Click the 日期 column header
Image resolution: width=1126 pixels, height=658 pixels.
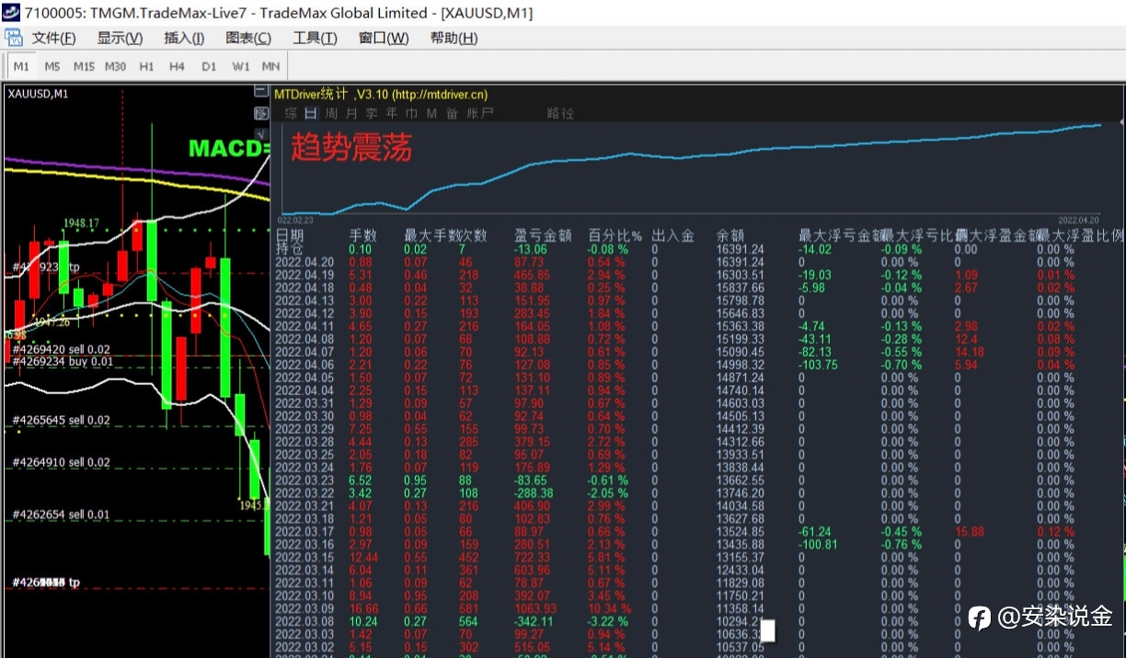(x=290, y=235)
